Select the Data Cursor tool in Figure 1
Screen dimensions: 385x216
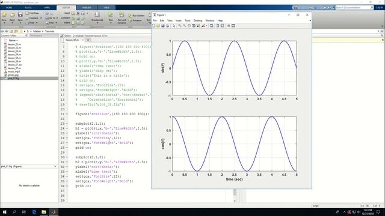pyautogui.click(x=199, y=26)
